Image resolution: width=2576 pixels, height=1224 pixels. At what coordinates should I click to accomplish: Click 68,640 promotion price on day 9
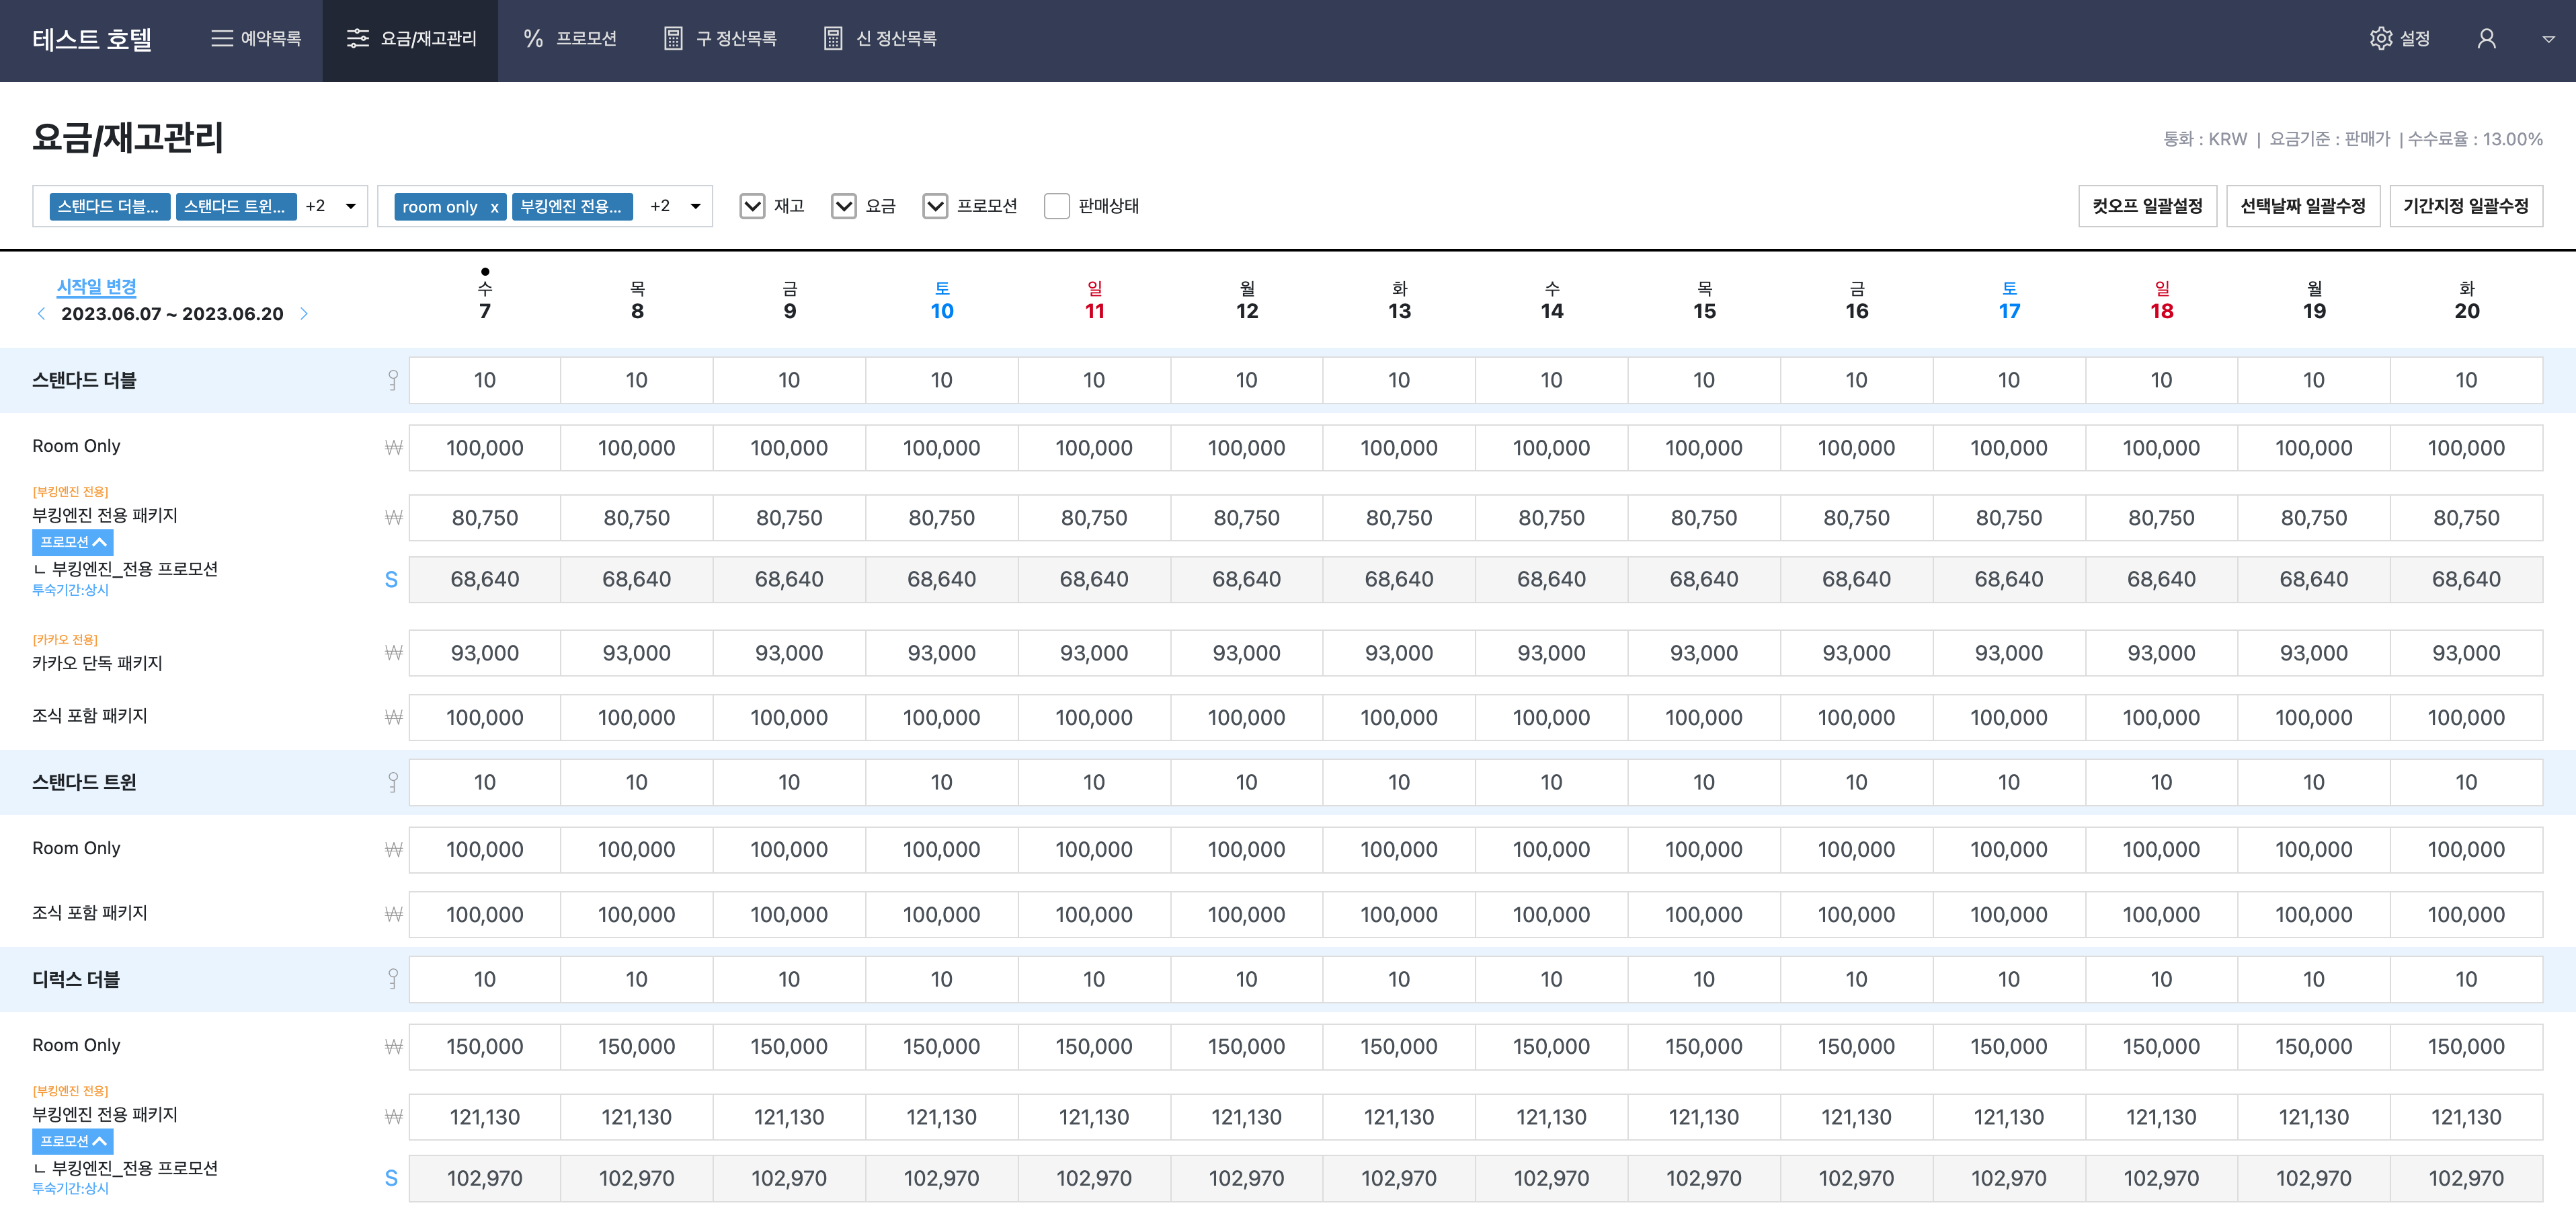tap(789, 580)
